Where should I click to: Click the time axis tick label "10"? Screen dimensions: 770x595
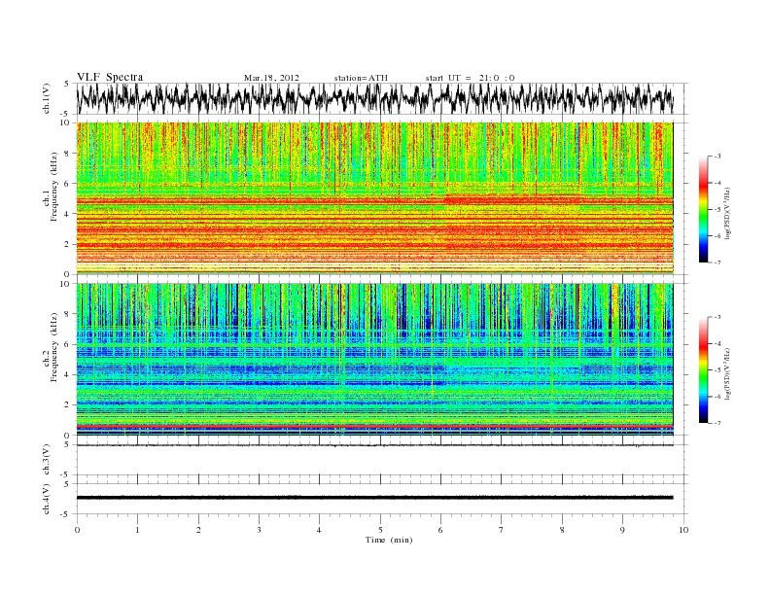click(x=683, y=530)
